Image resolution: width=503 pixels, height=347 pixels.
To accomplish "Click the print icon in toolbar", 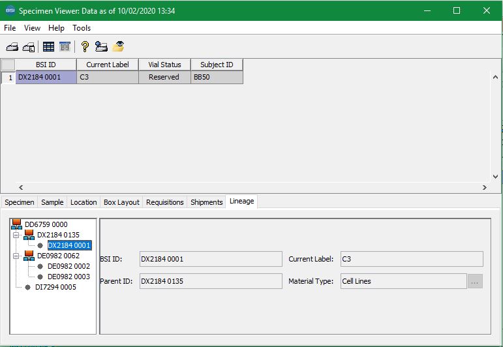I will [12, 47].
